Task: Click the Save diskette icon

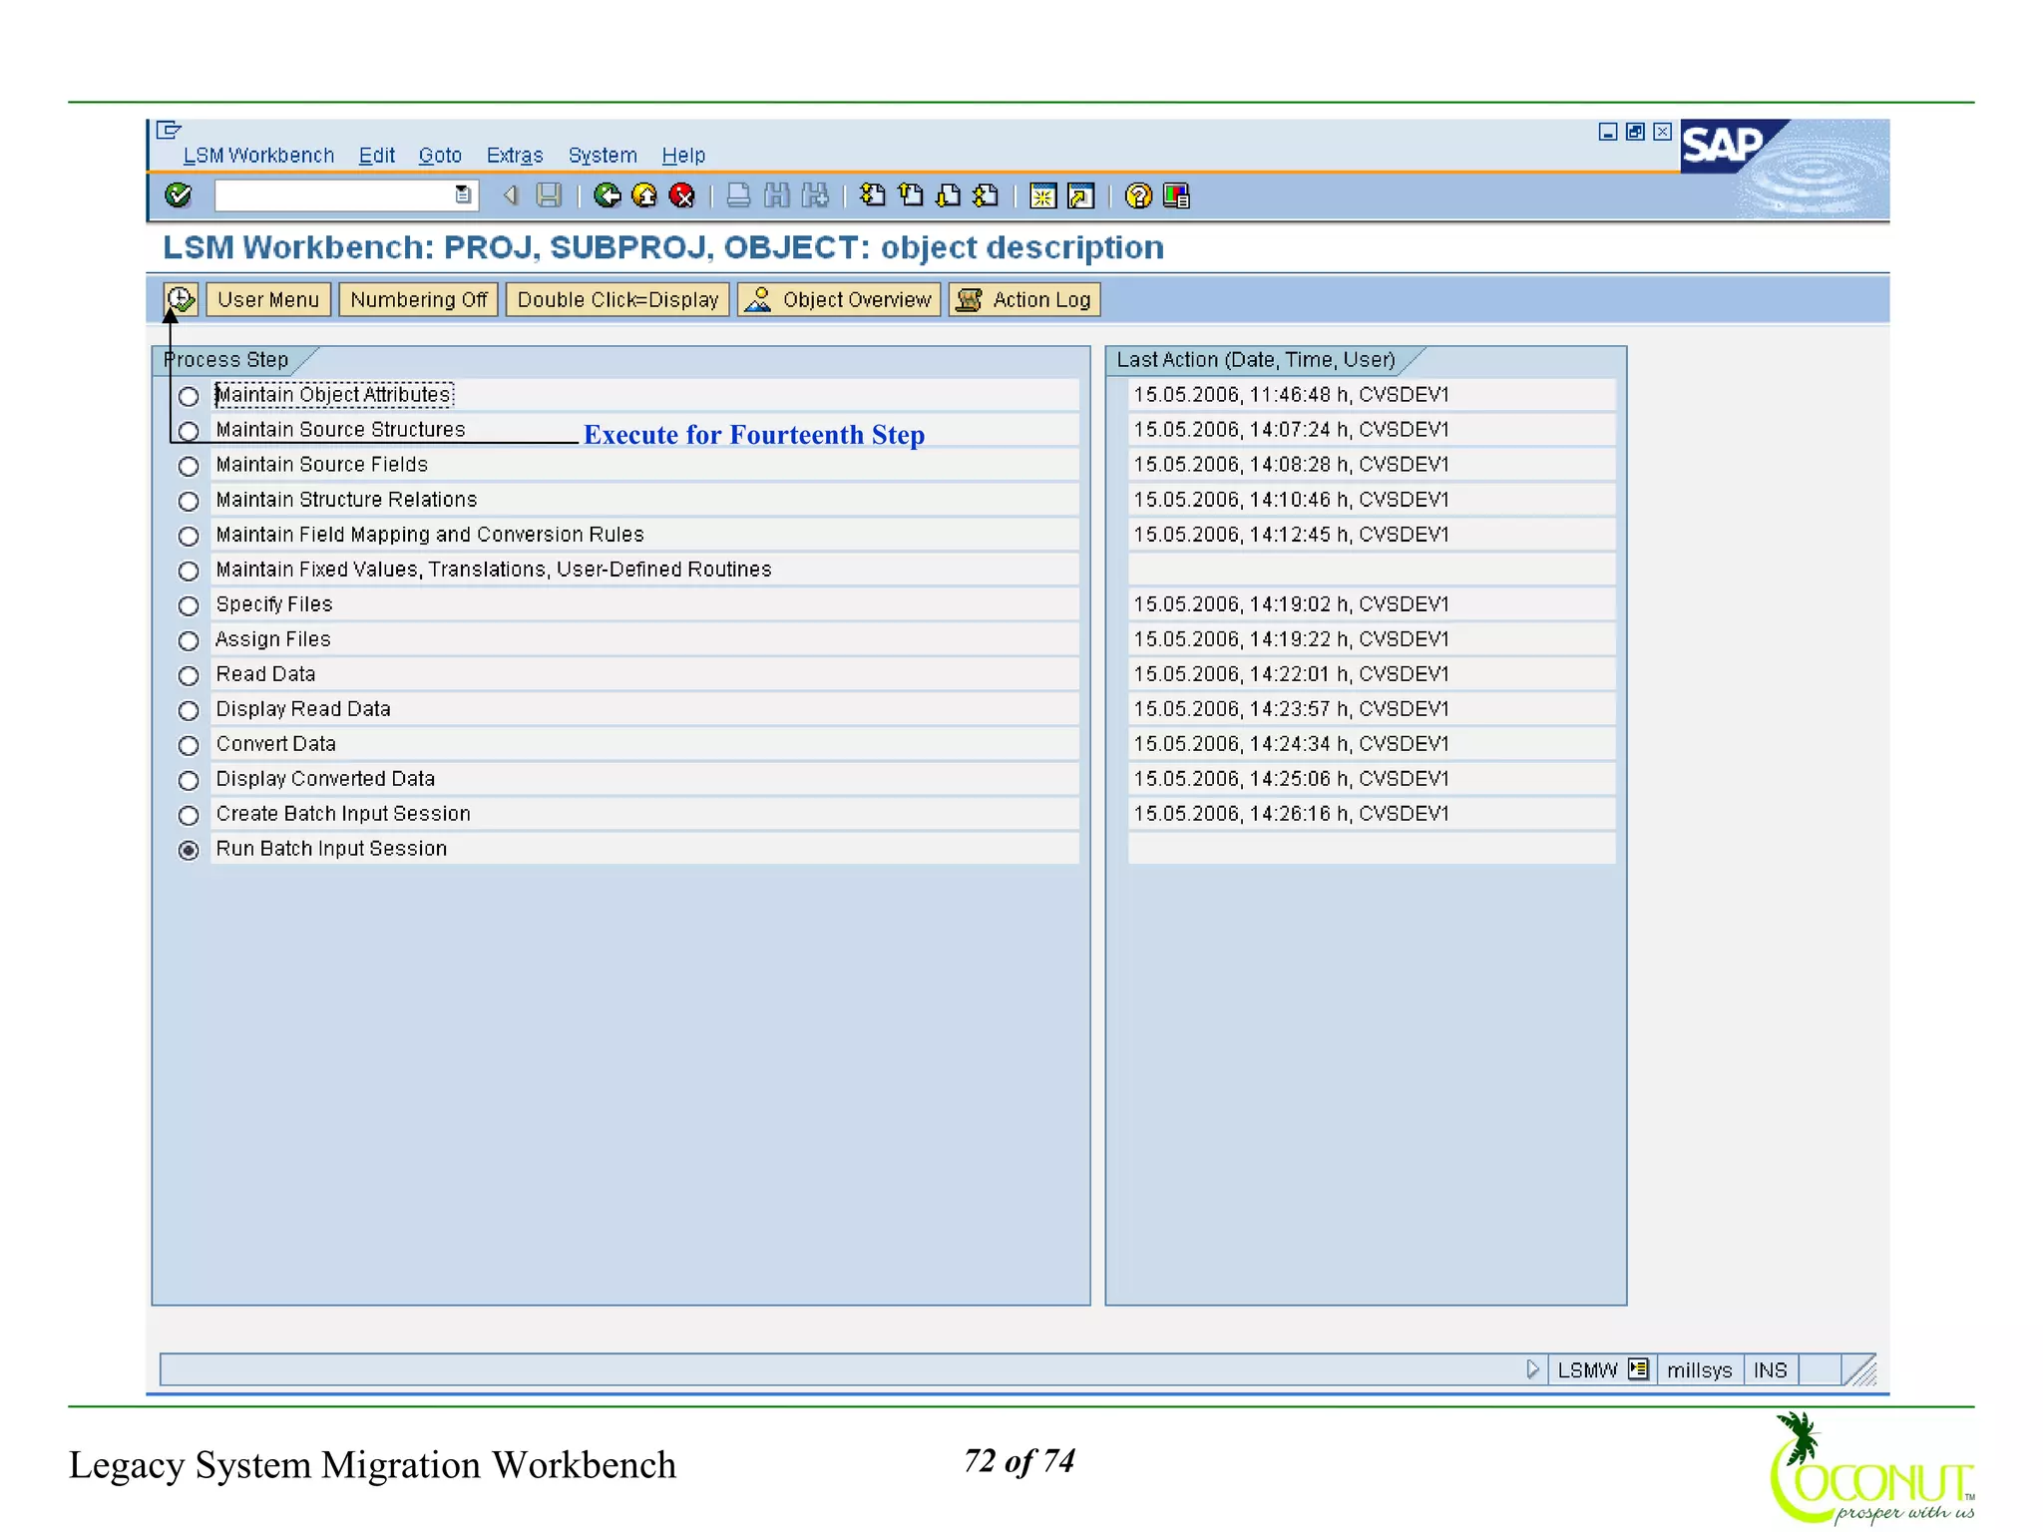Action: [549, 195]
